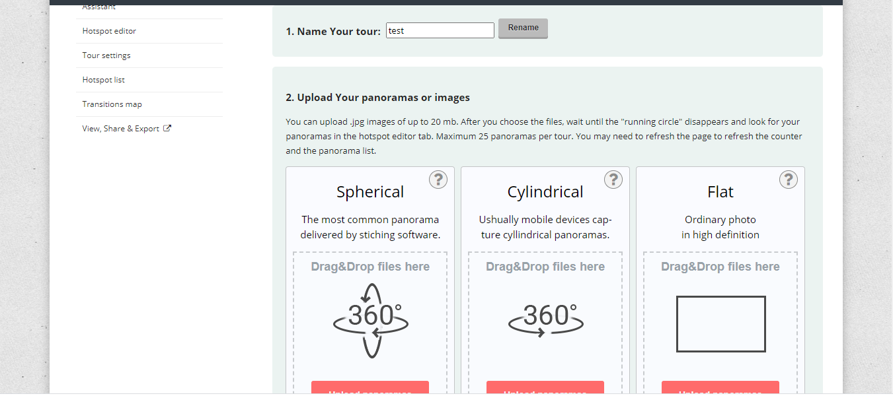
Task: Open the Transitions map page
Action: coord(112,104)
